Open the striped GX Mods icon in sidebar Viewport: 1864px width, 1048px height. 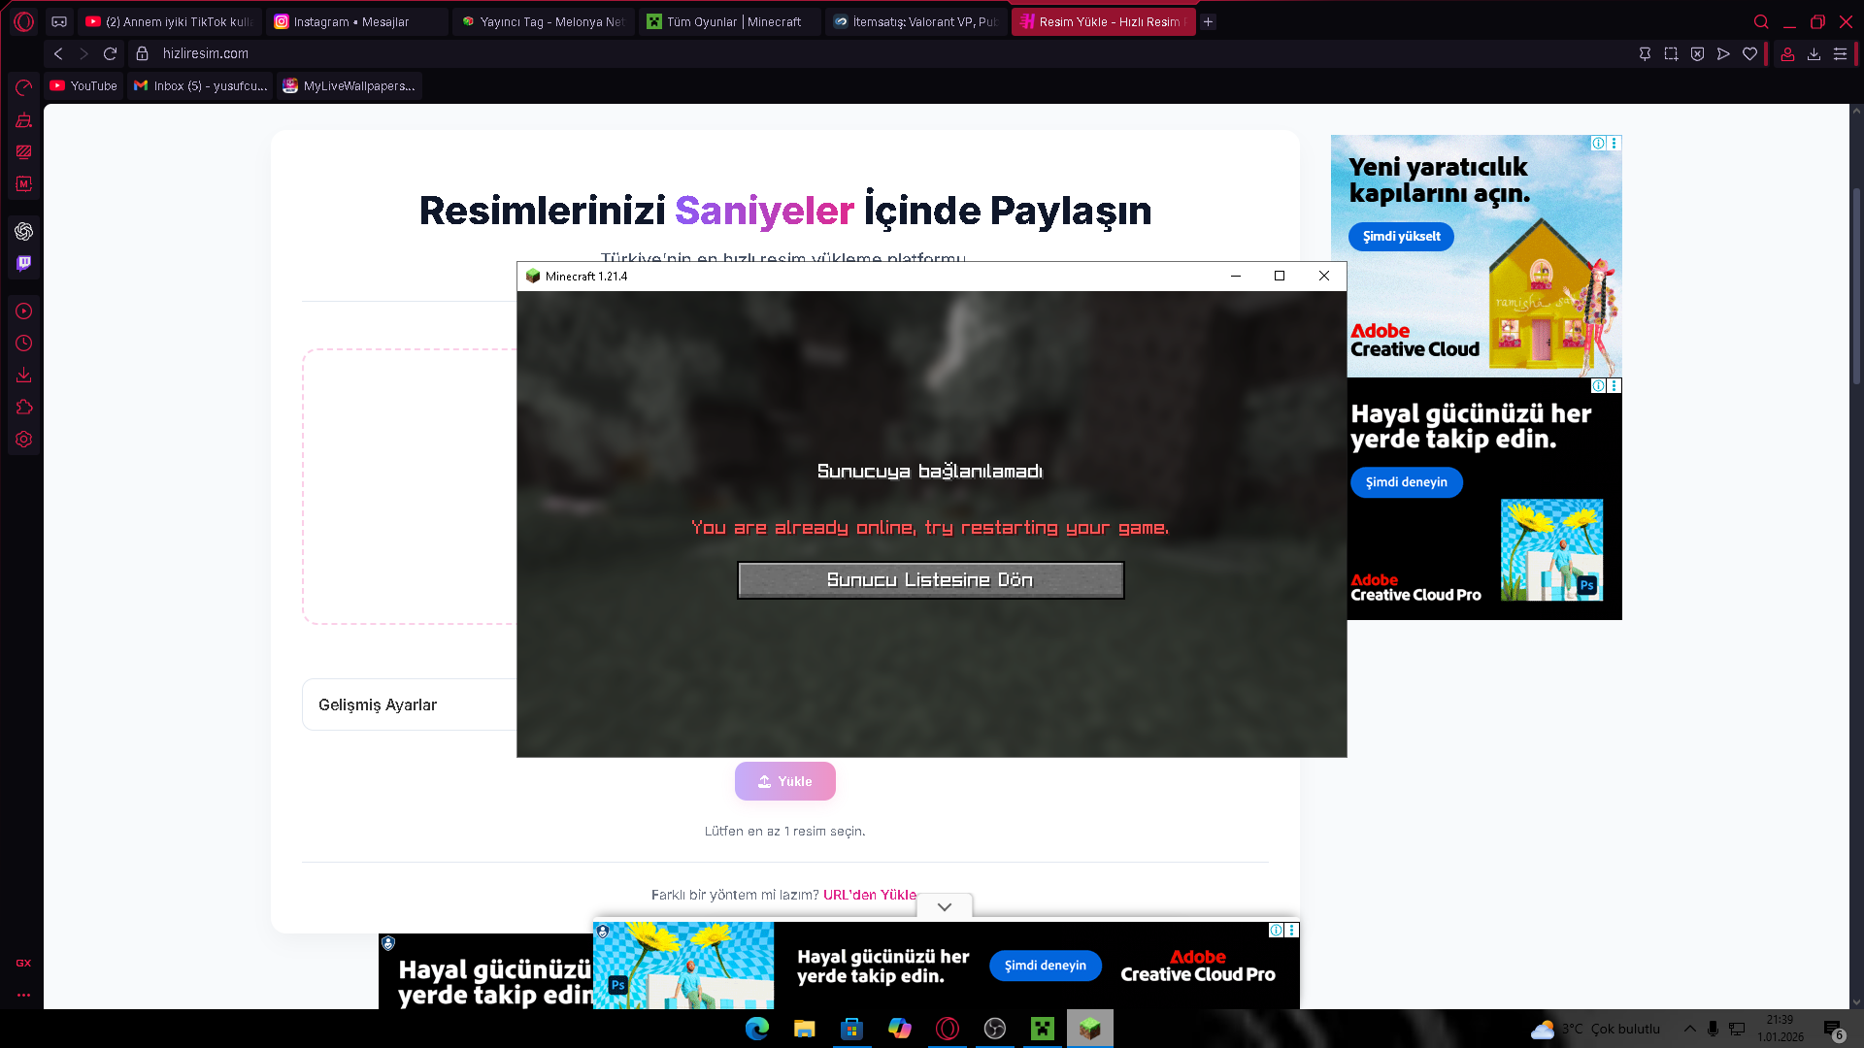point(24,151)
